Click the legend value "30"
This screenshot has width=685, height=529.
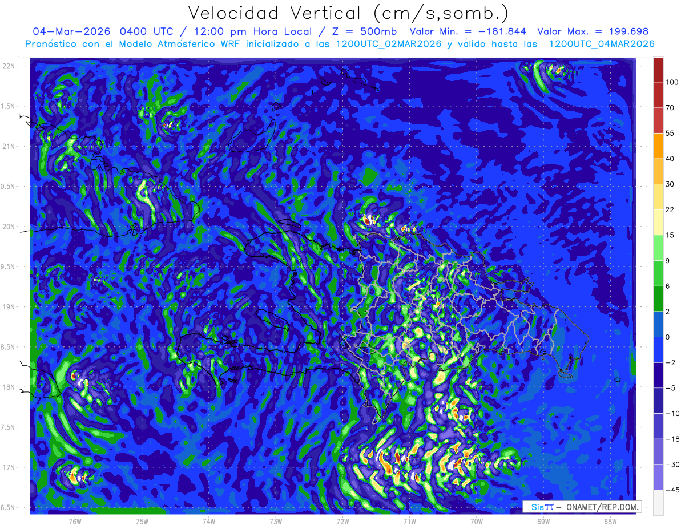pos(670,184)
